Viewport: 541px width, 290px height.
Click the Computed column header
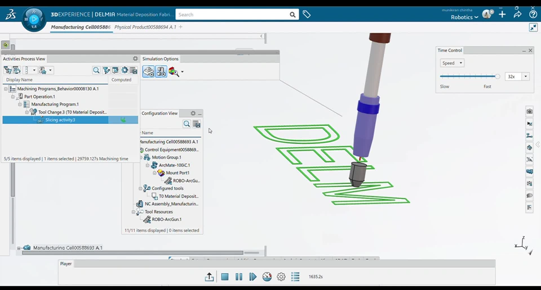(122, 80)
